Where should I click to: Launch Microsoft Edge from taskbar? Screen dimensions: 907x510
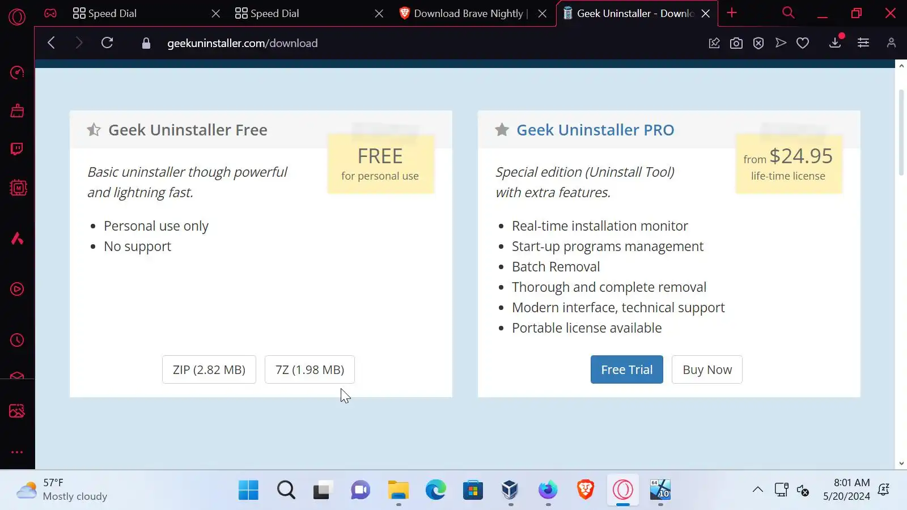coord(435,490)
